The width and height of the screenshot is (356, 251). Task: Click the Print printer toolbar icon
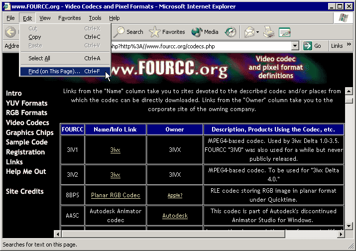[269, 32]
